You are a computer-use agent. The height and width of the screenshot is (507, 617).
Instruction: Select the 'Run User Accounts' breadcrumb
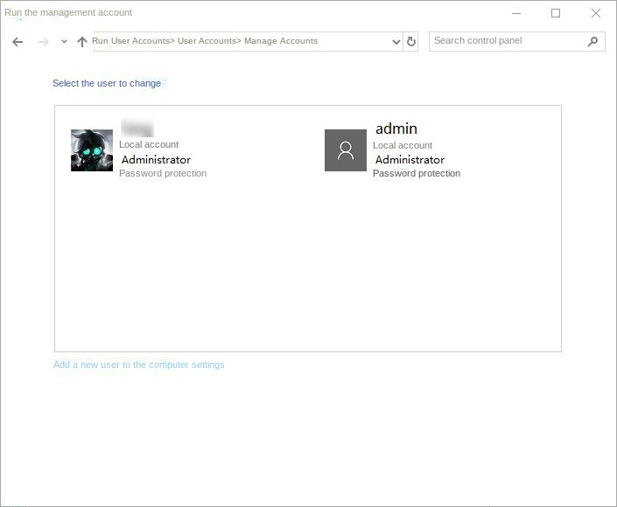point(131,41)
